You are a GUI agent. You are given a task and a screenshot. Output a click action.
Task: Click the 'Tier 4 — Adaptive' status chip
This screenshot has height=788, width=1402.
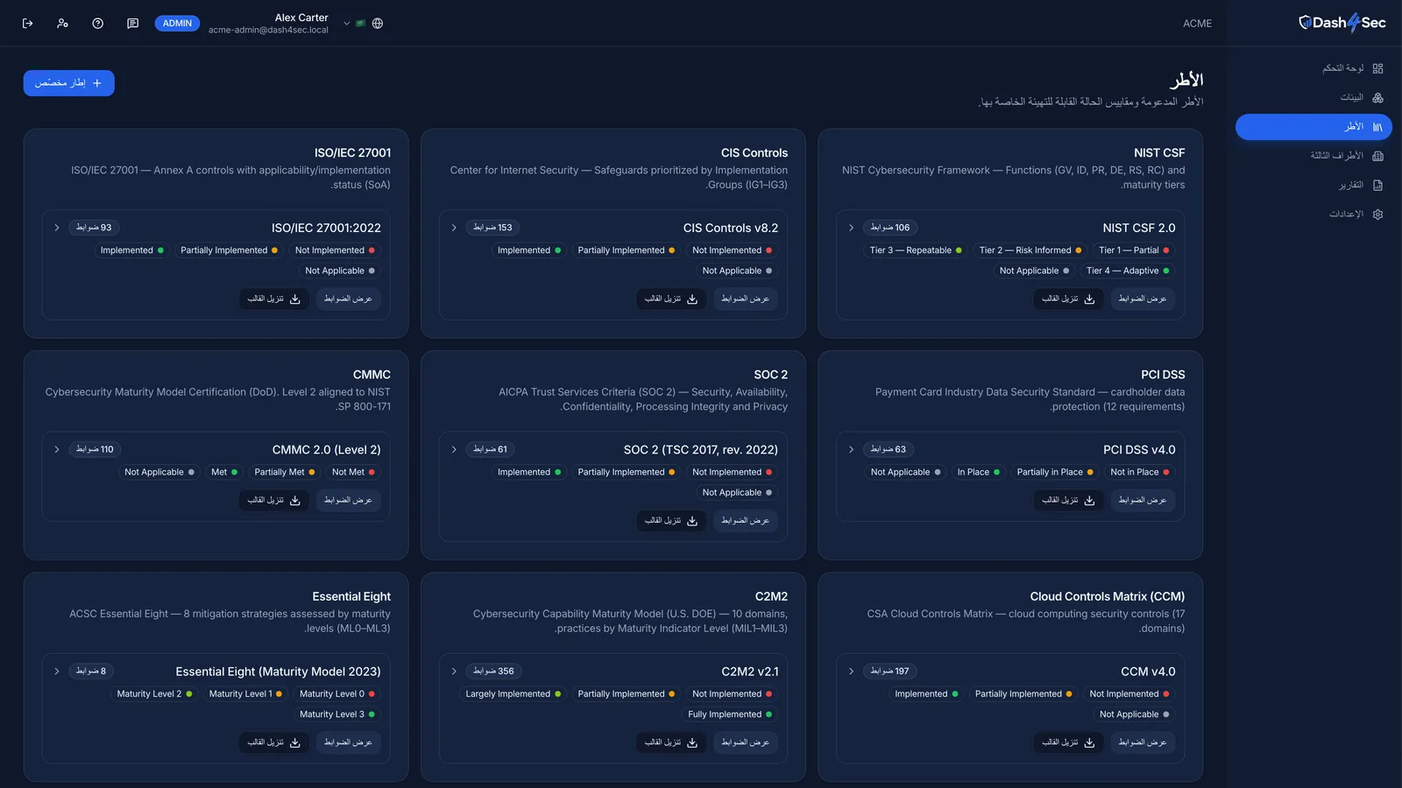(1127, 271)
